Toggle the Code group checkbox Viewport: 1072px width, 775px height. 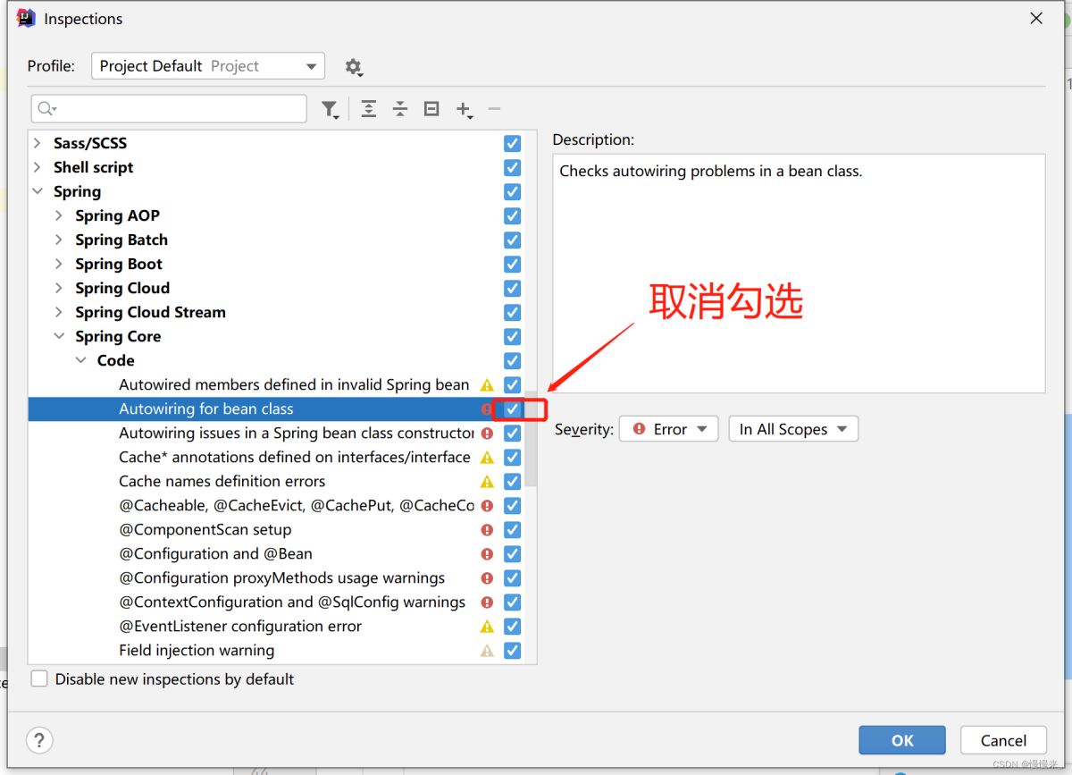tap(512, 360)
